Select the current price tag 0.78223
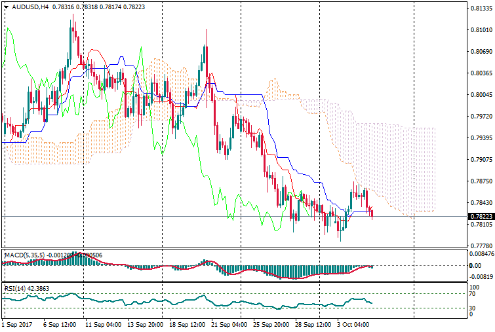The image size is (495, 332). (481, 217)
